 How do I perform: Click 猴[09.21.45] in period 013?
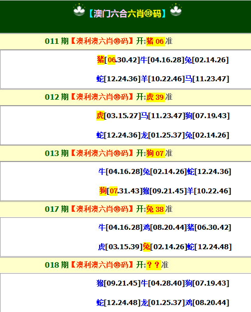165,191
